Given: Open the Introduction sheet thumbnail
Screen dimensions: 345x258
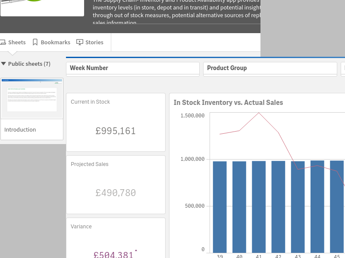Looking at the screenshot, I should 32,98.
